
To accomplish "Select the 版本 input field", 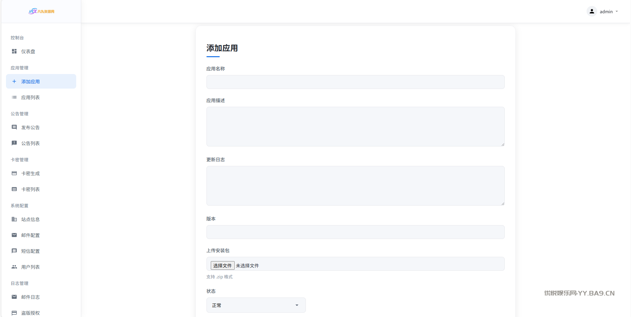I will [355, 232].
